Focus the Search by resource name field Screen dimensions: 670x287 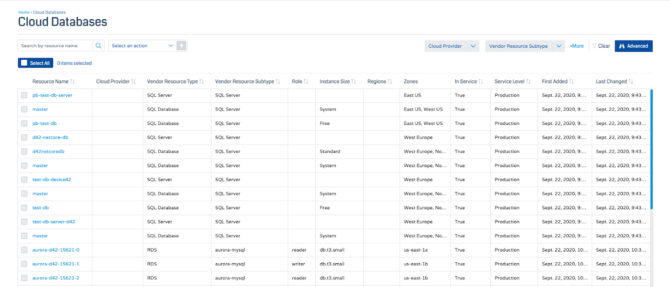55,46
